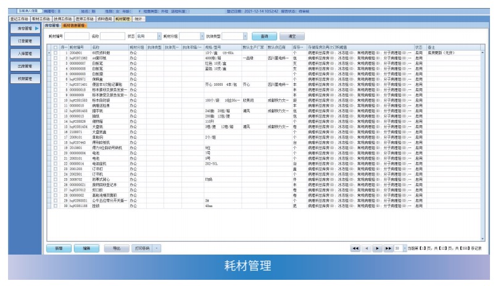Click the 打印条码 button
The height and width of the screenshot is (286, 498).
[x=143, y=248]
